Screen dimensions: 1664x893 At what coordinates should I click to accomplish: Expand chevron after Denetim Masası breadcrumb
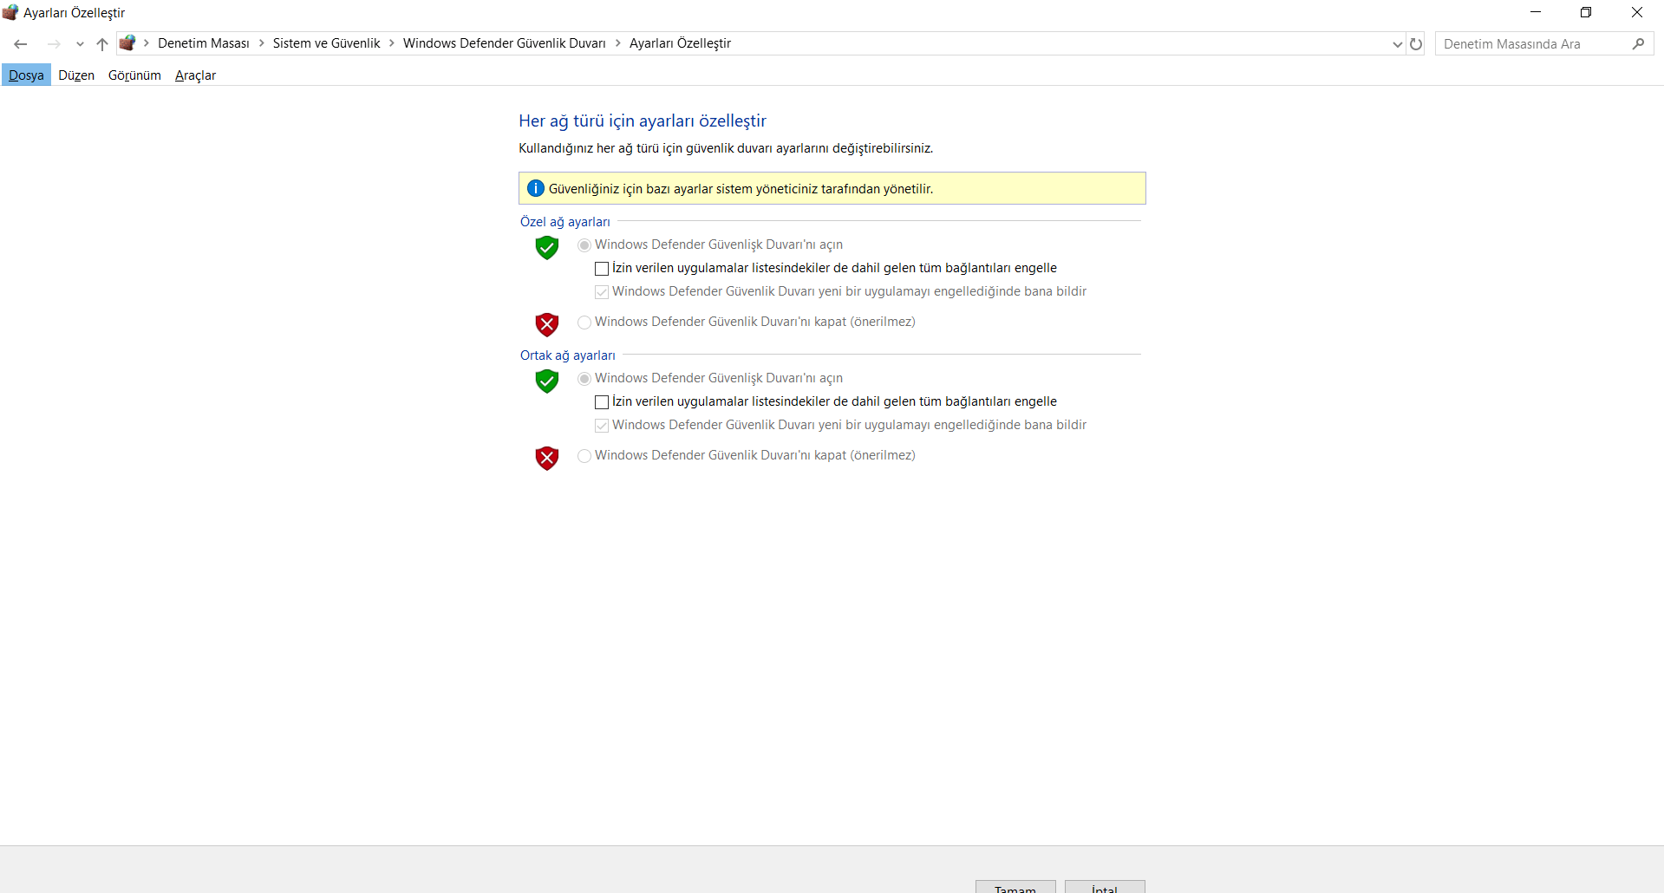[x=261, y=43]
